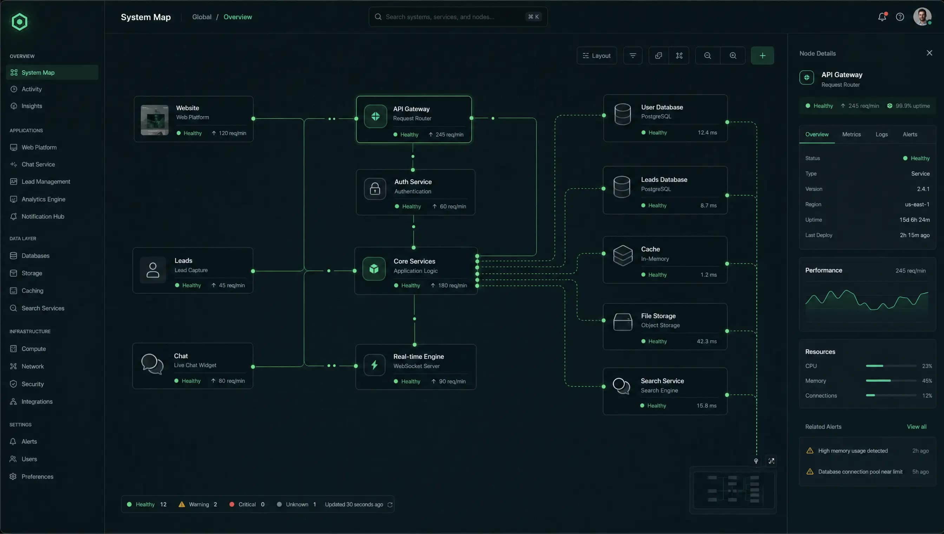
Task: Select the Core Services cube icon
Action: pyautogui.click(x=374, y=269)
